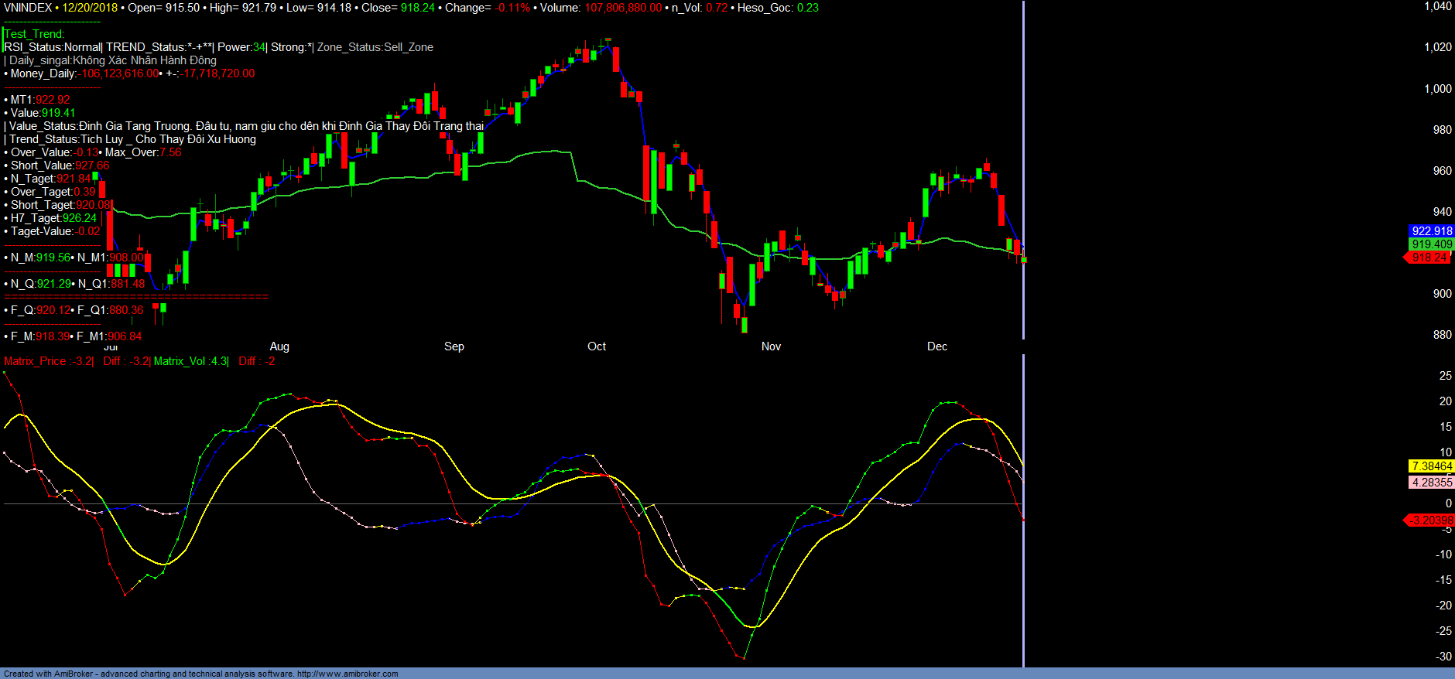Click the blue 922.918 price tag

1432,231
